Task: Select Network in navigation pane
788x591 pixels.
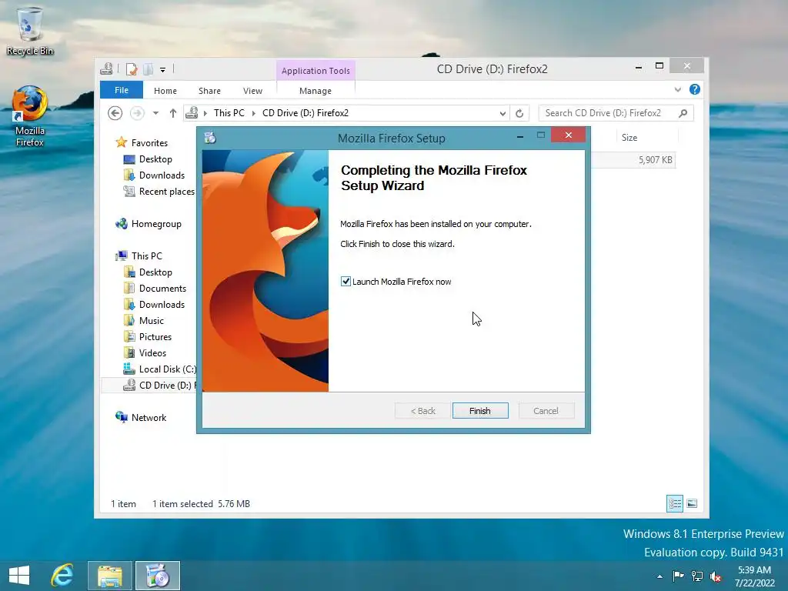Action: pyautogui.click(x=149, y=417)
